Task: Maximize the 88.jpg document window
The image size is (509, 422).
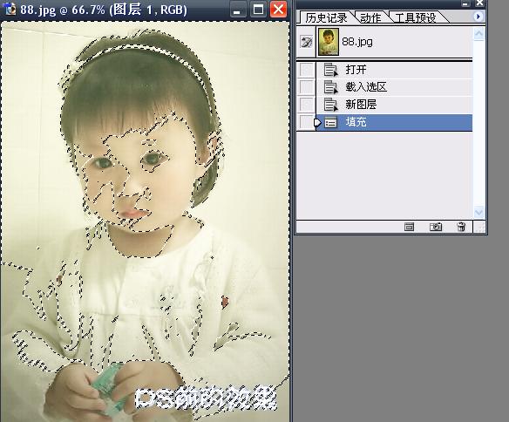Action: coord(258,9)
